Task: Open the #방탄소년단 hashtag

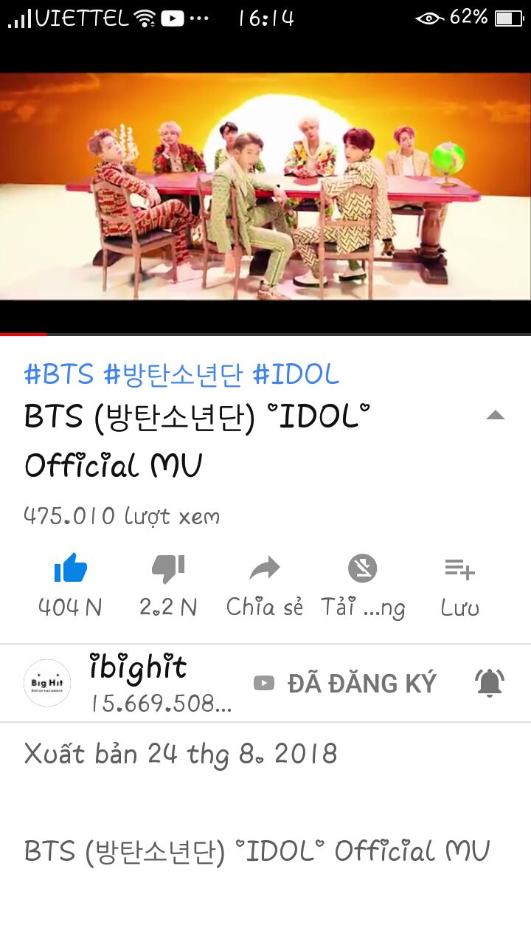Action: click(173, 374)
